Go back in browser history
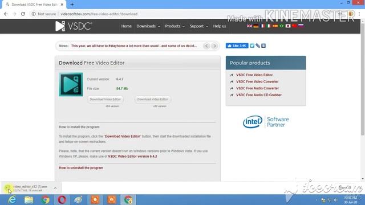 coord(6,14)
